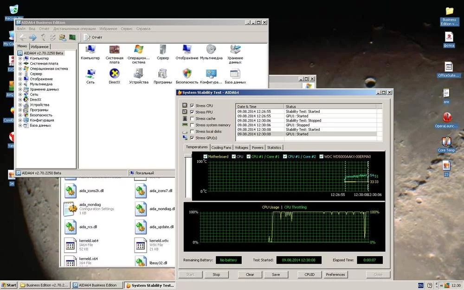Switch to the Cooling Fans tab
Viewport: 464px width, 290px height.
(x=221, y=148)
